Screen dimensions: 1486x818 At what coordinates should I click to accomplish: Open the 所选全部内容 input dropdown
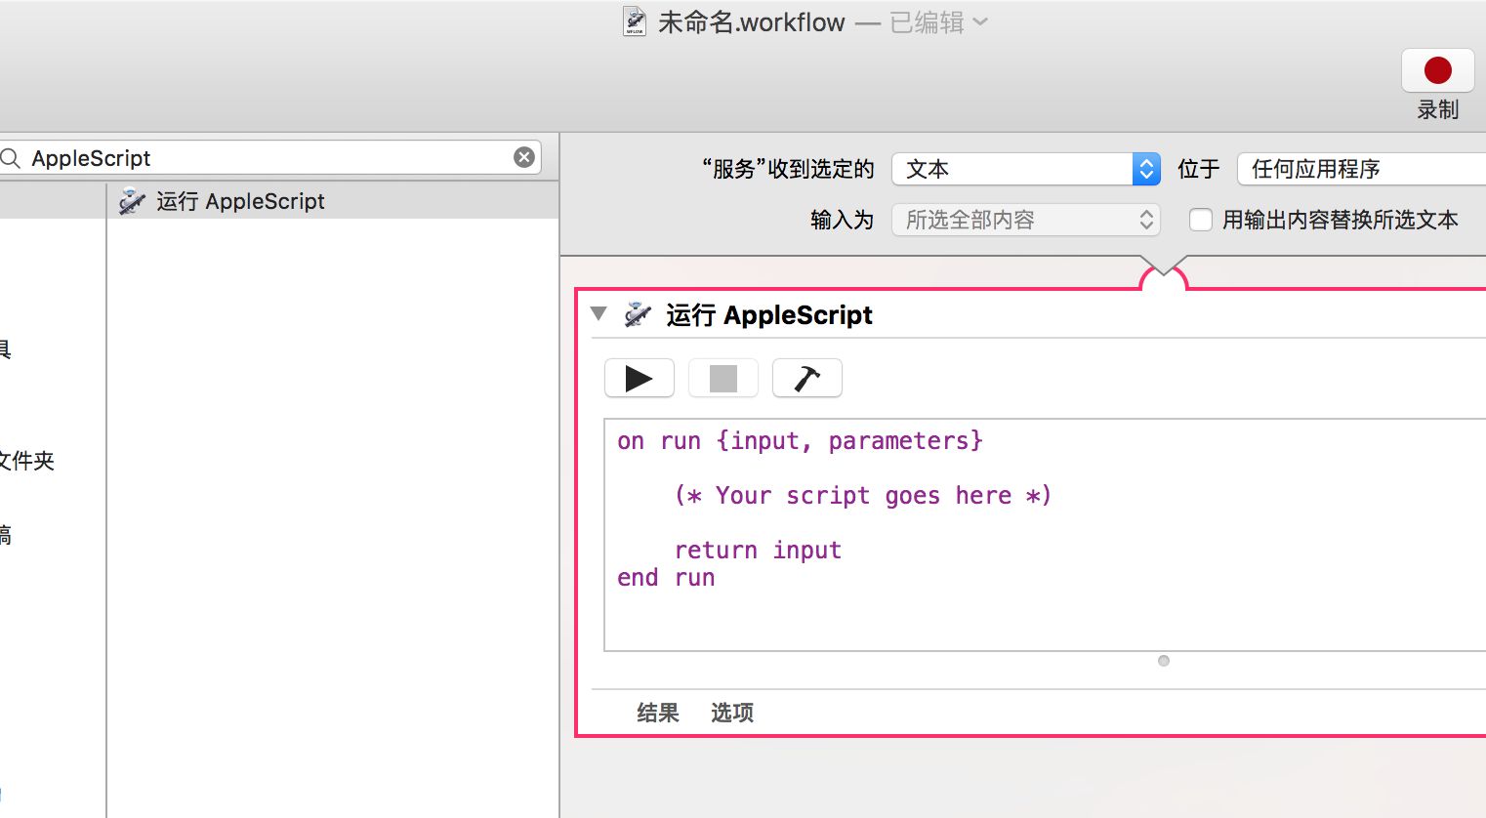click(x=1025, y=220)
